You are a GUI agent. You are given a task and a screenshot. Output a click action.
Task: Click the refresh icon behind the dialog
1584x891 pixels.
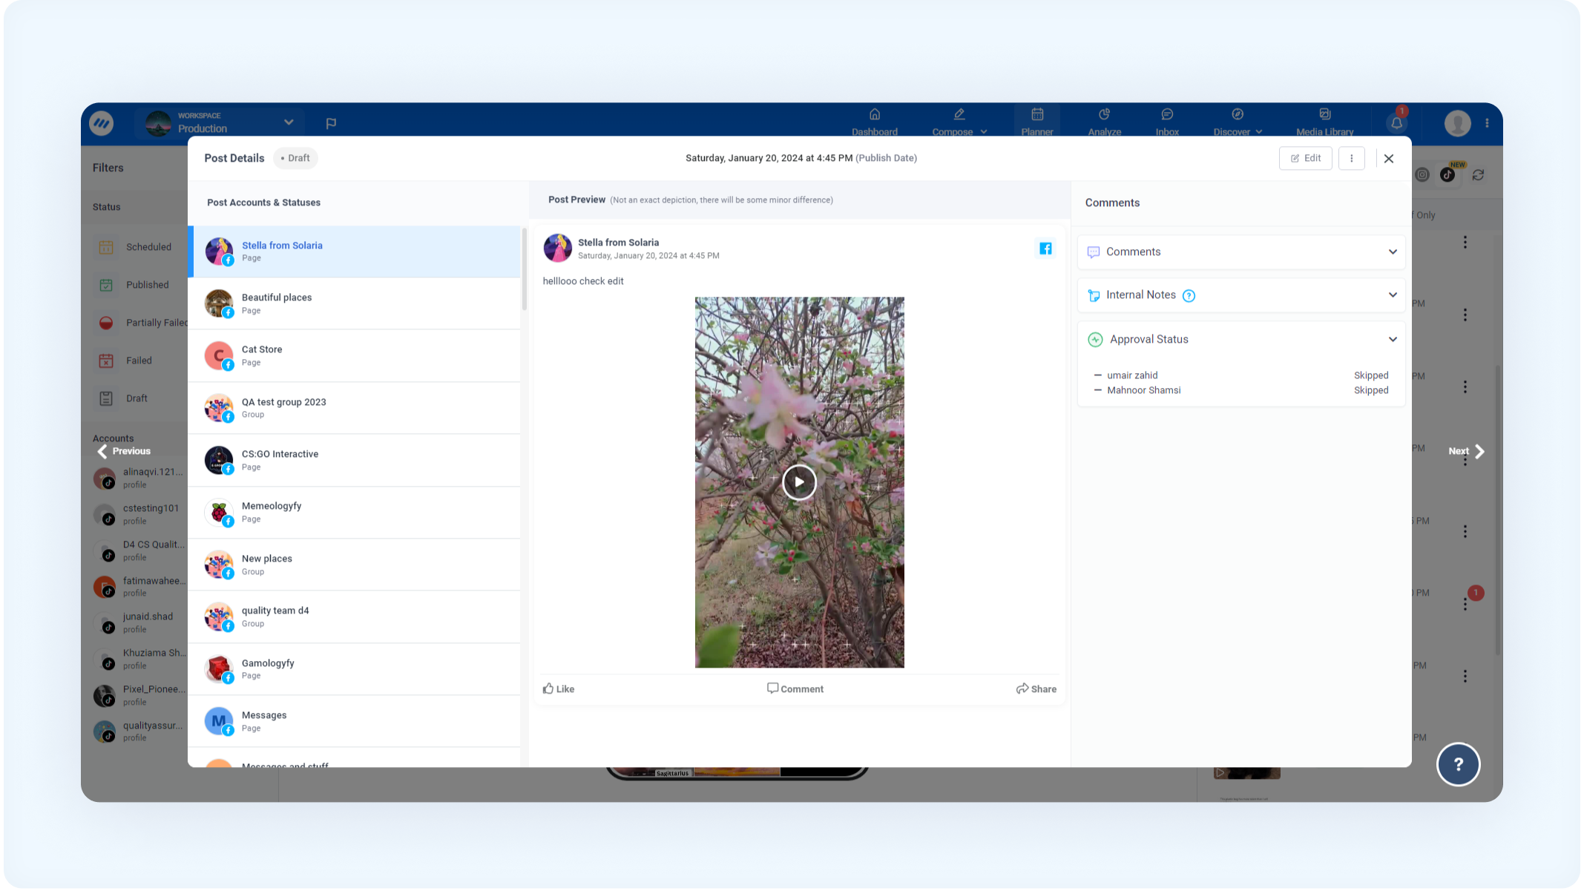point(1478,175)
